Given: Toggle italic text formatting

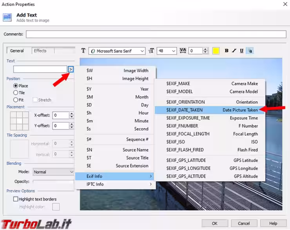Looking at the screenshot, I should [234, 51].
